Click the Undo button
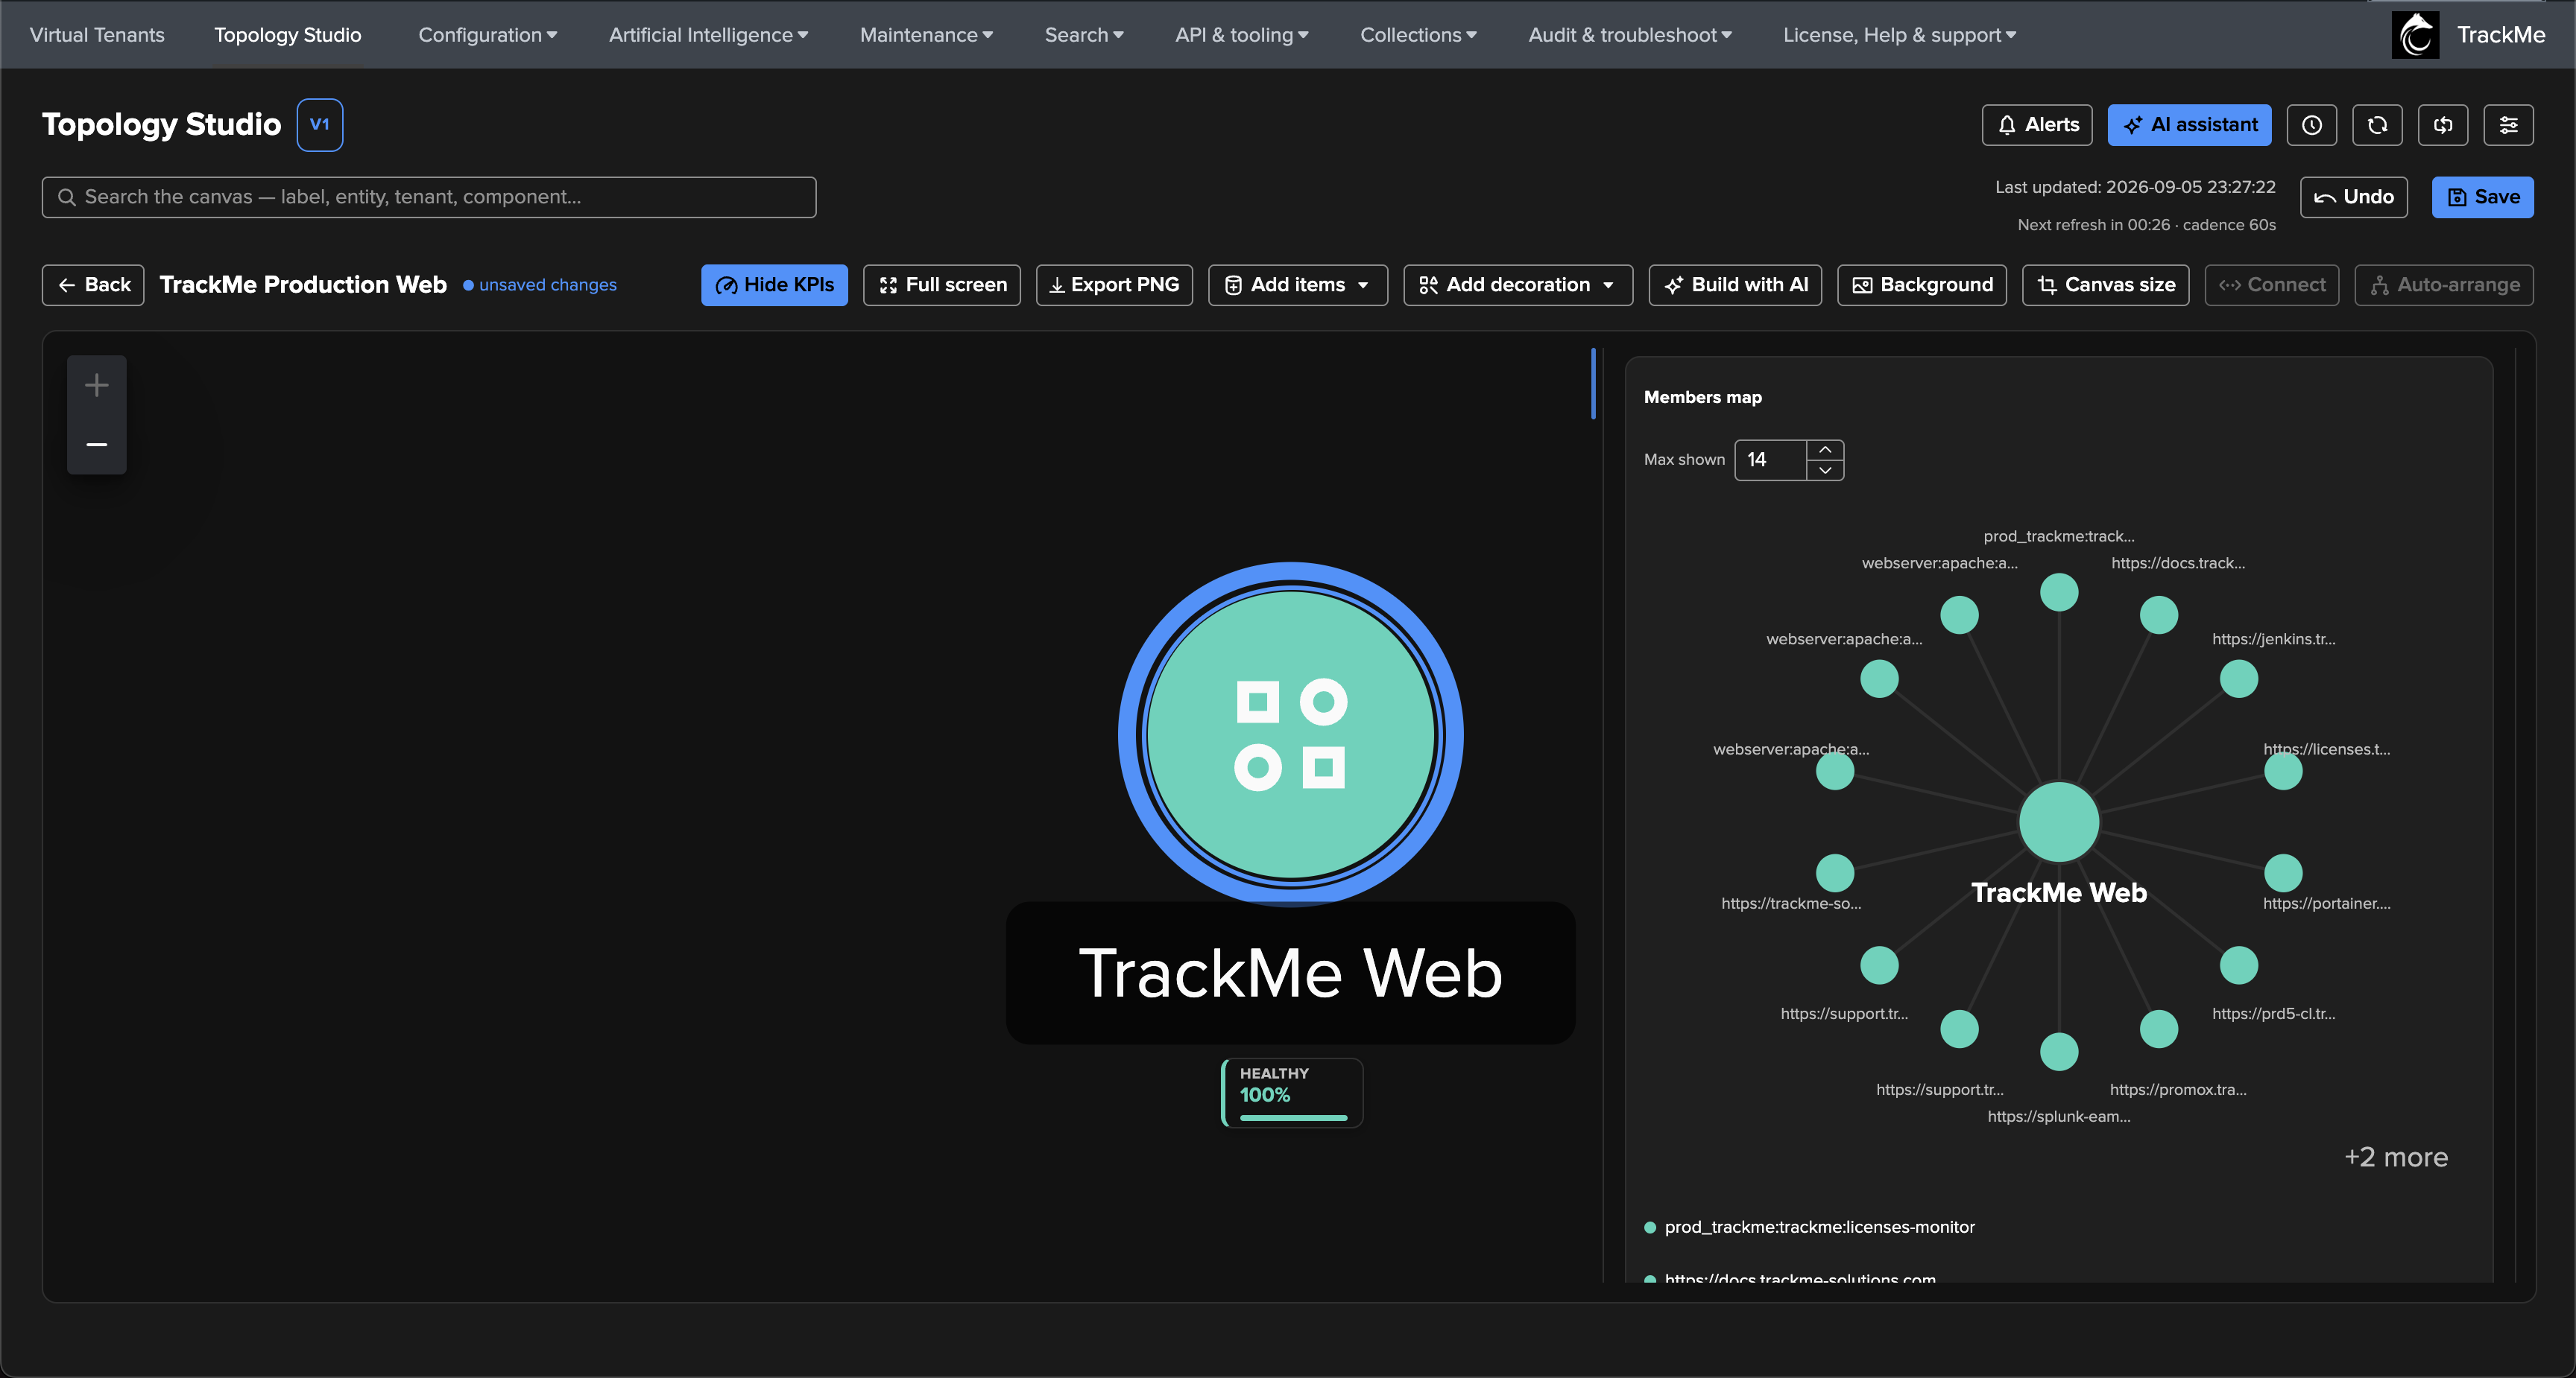The height and width of the screenshot is (1378, 2576). tap(2353, 197)
